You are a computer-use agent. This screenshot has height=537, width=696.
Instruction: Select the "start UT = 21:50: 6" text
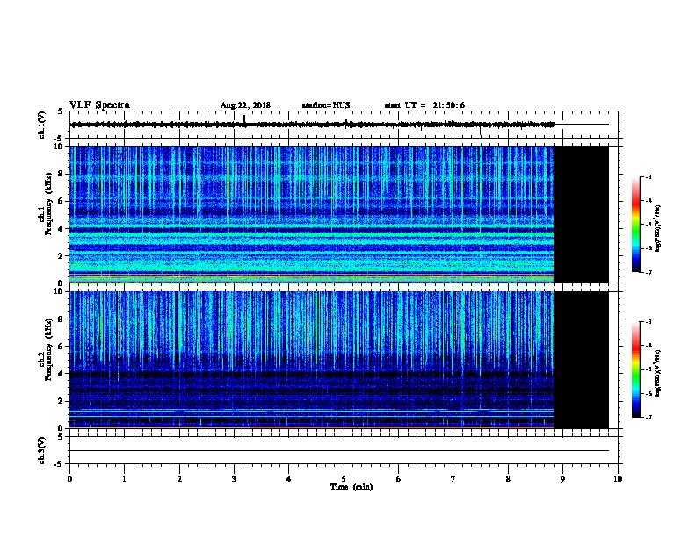(424, 105)
